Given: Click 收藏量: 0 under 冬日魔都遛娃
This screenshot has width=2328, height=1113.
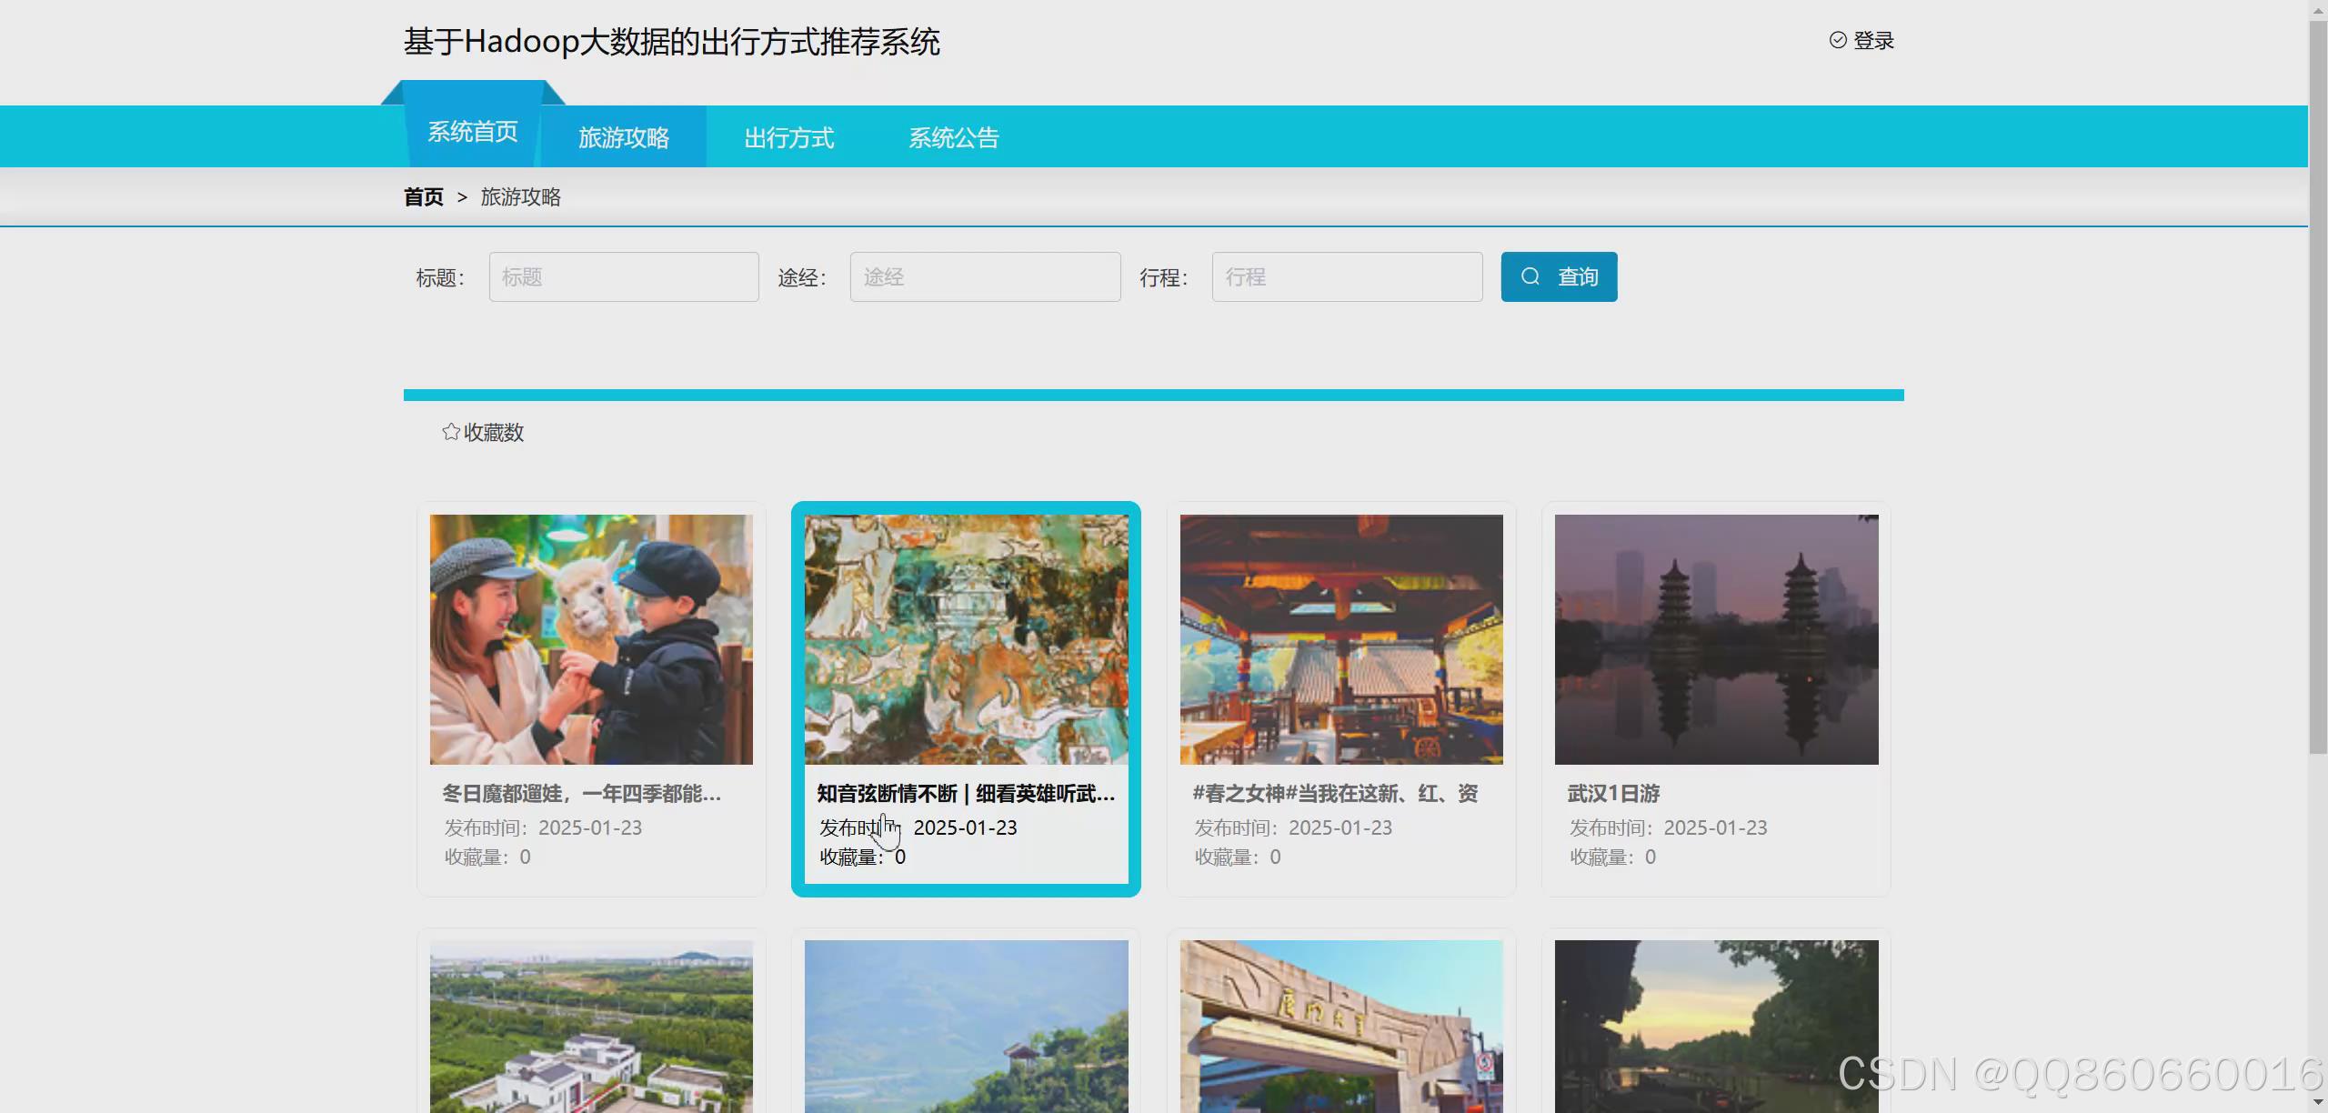Looking at the screenshot, I should pos(487,857).
